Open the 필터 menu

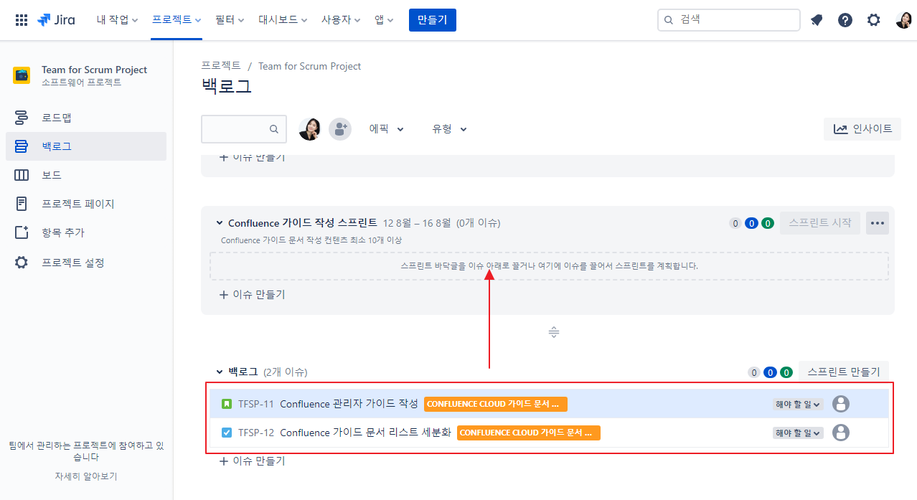coord(230,20)
